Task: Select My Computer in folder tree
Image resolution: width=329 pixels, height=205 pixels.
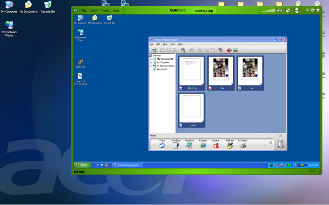Action: 163,62
